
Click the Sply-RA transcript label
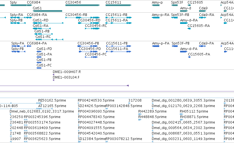16,15
